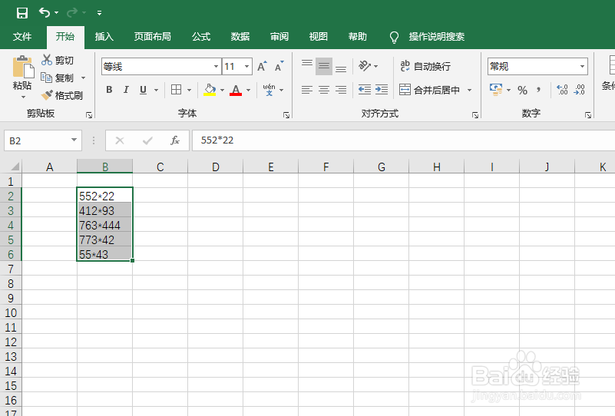
Task: Open the 剪贴板 dialog launcher
Action: coord(89,115)
